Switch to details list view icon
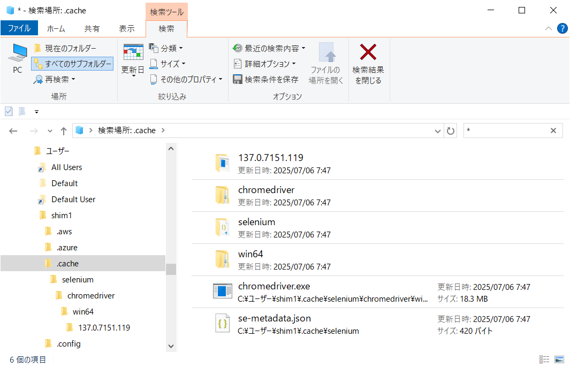570x368 pixels. [x=544, y=359]
